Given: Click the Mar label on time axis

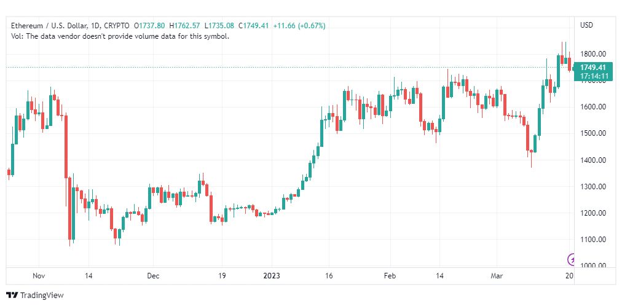Looking at the screenshot, I should click(496, 276).
